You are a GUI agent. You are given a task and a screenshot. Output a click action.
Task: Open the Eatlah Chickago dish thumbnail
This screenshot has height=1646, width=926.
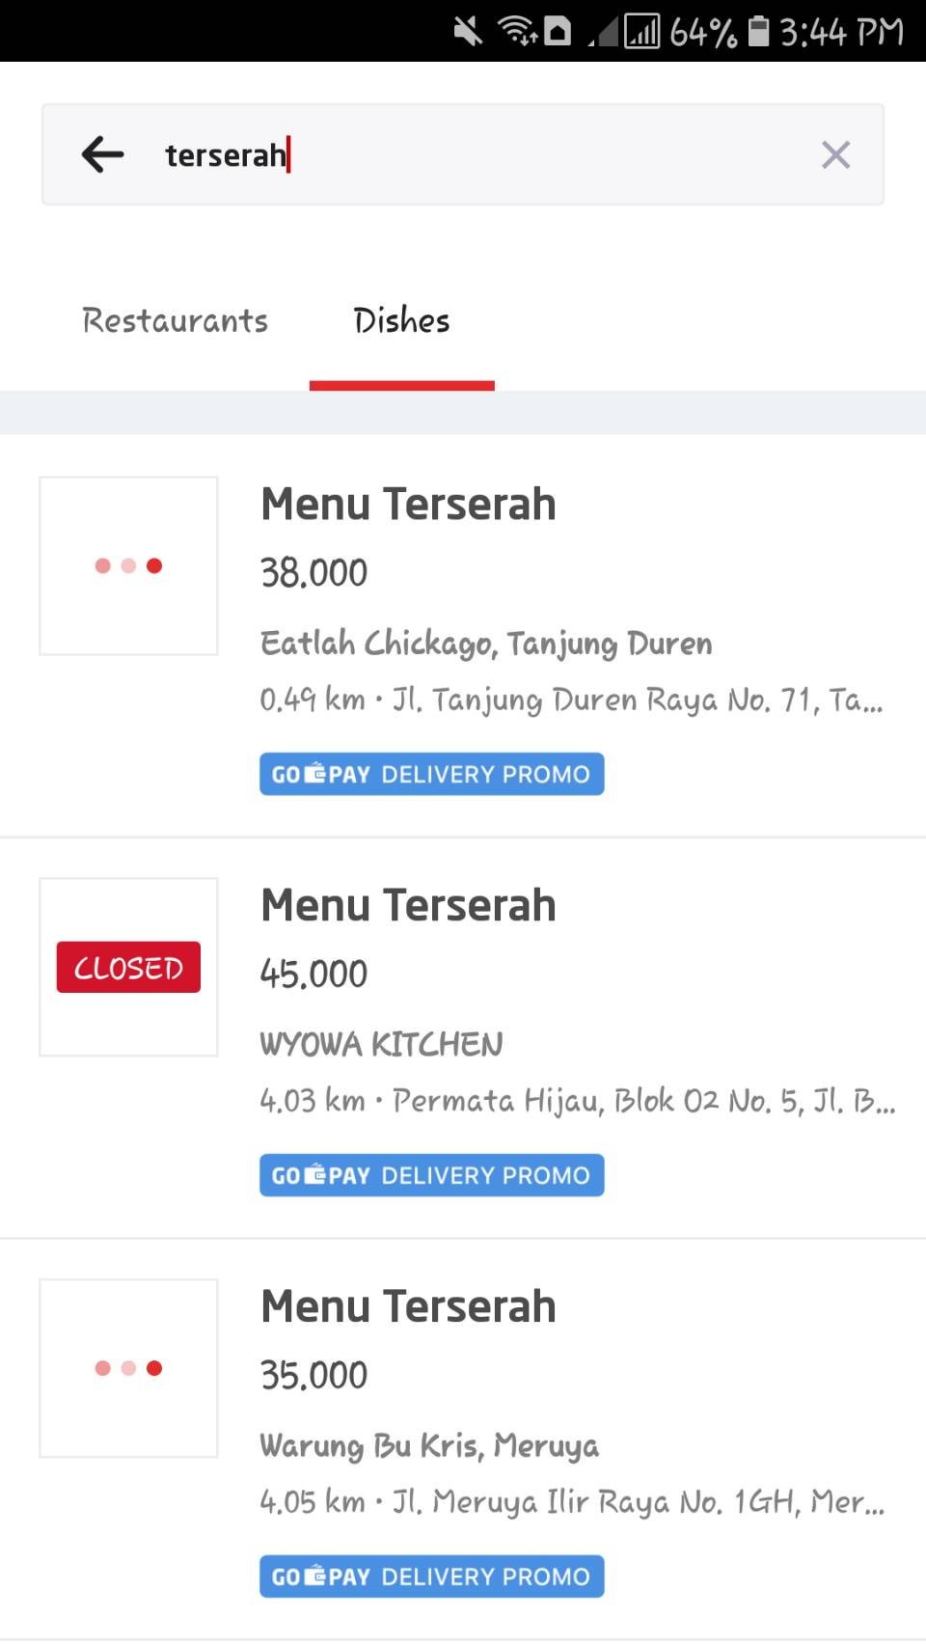(x=128, y=565)
